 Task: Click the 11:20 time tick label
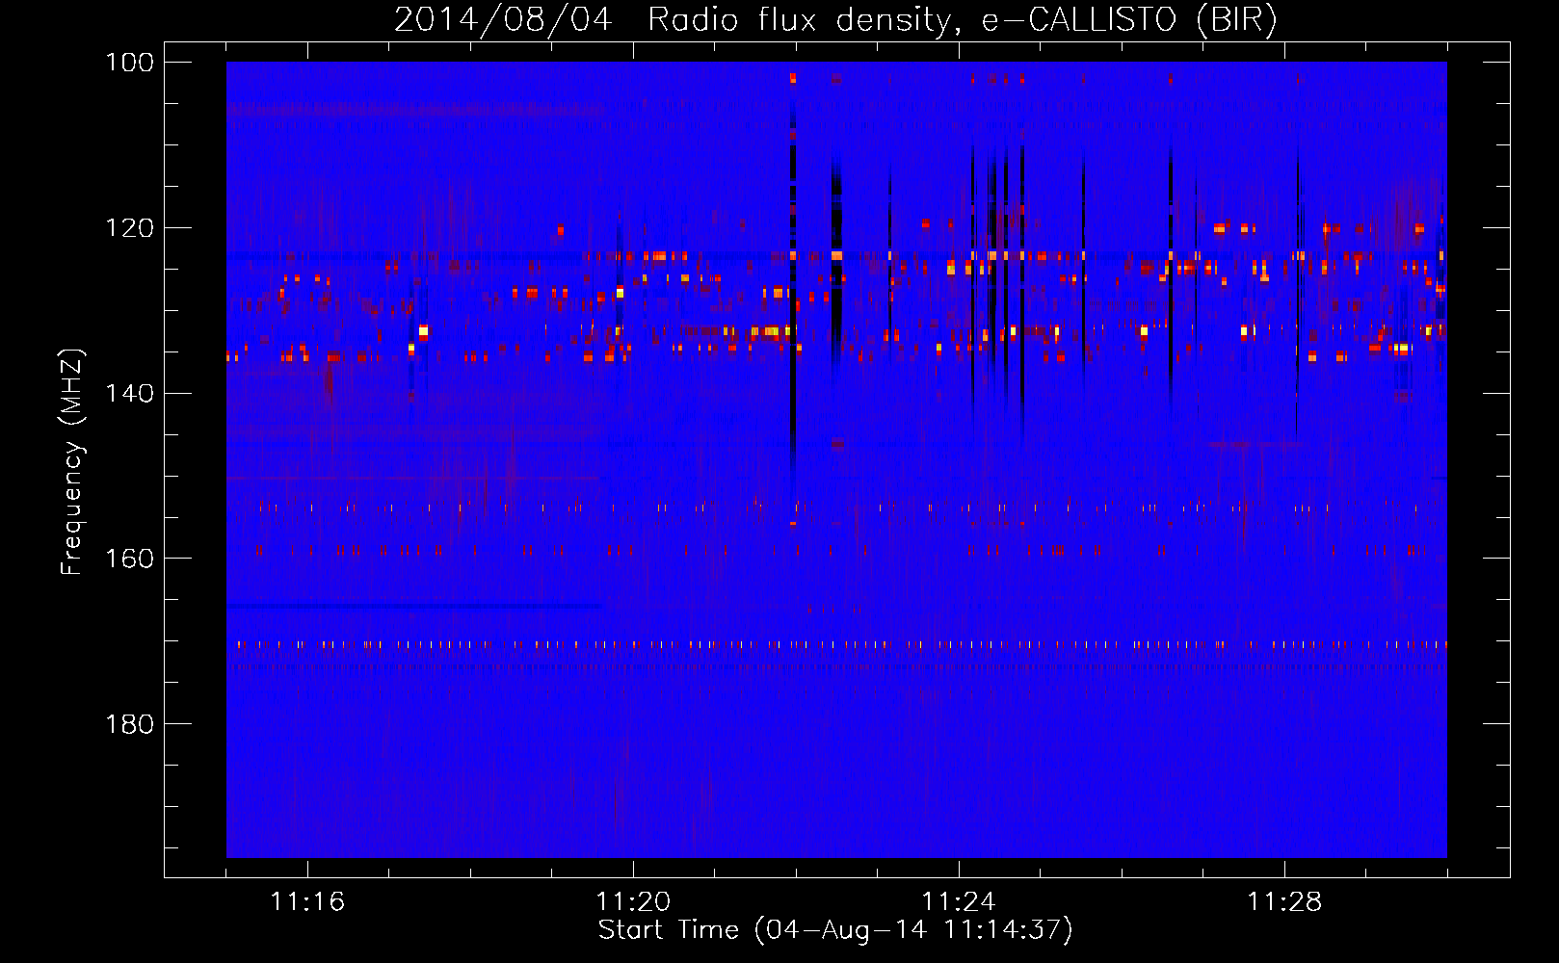click(x=633, y=901)
